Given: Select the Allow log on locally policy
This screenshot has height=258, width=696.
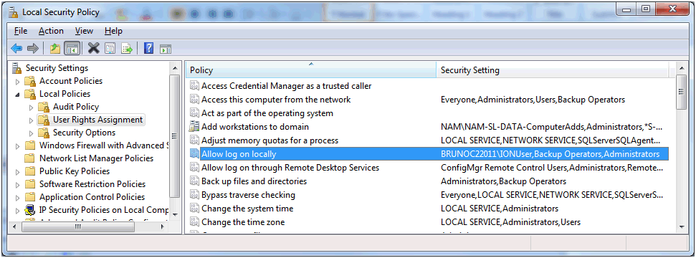Looking at the screenshot, I should tap(239, 154).
